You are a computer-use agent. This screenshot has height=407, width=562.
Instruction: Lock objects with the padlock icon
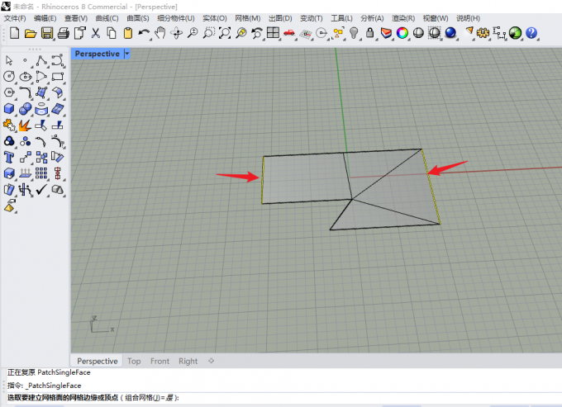click(370, 33)
